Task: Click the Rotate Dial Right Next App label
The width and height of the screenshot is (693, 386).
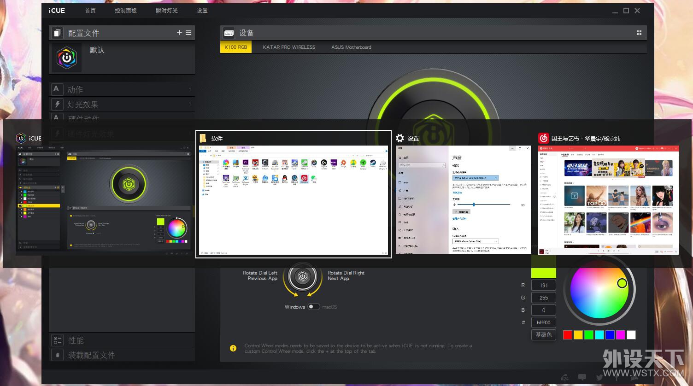Action: tap(346, 275)
